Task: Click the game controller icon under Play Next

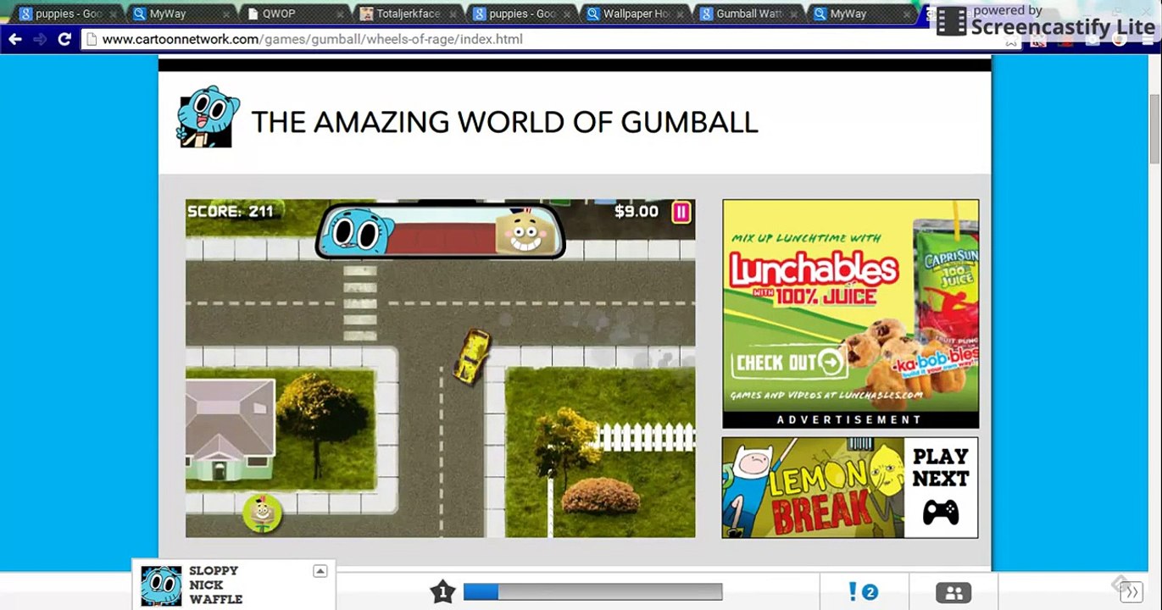Action: click(941, 512)
